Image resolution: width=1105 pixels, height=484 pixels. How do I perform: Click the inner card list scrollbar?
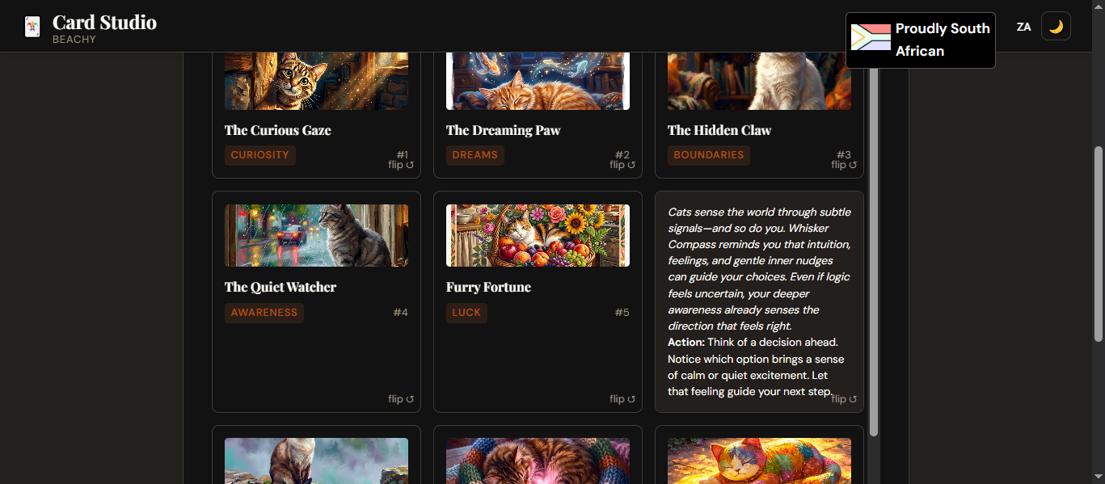coord(874,242)
